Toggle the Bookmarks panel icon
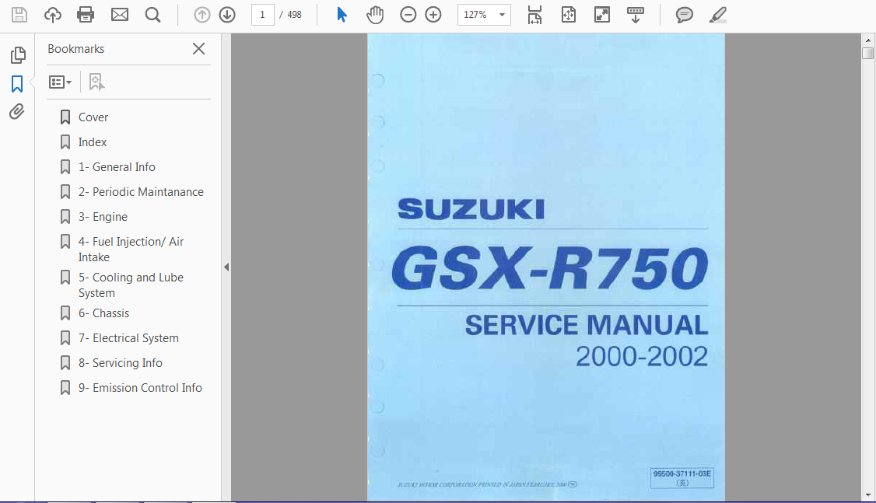 pos(17,84)
